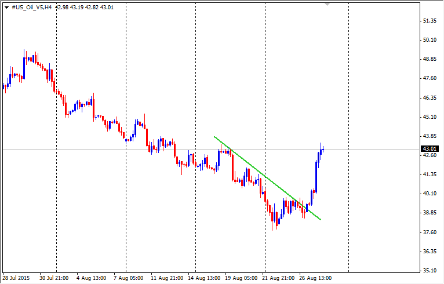Click the #US_Oil_V5,H4 symbol title
The width and height of the screenshot is (444, 284).
tap(31, 8)
